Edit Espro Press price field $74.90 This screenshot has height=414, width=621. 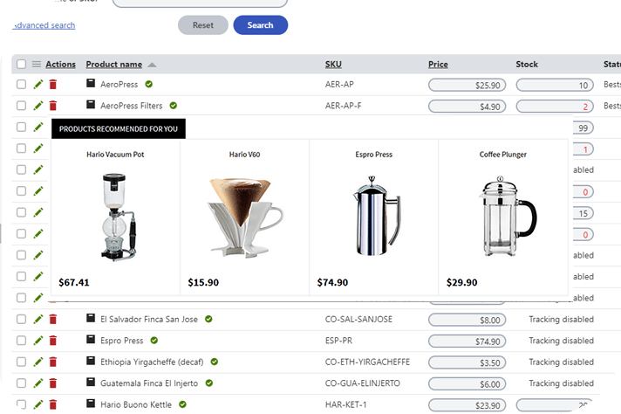pos(467,342)
